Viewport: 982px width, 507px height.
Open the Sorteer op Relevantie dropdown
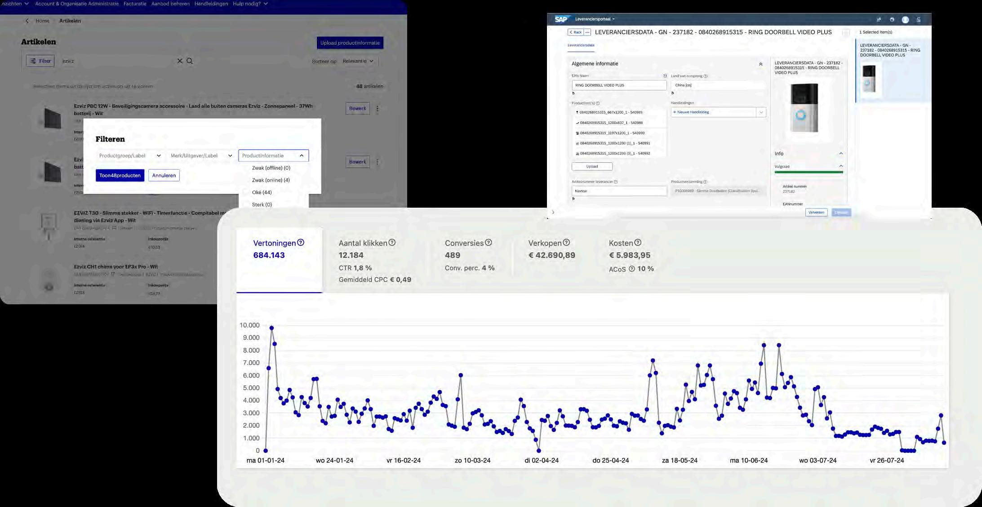(x=358, y=61)
